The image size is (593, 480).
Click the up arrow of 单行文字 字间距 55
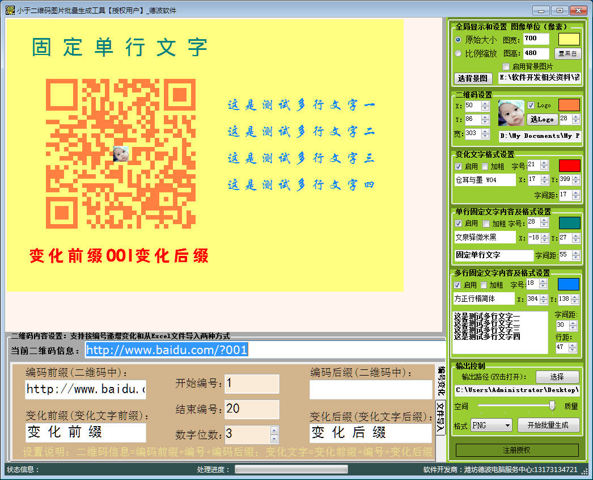576,253
